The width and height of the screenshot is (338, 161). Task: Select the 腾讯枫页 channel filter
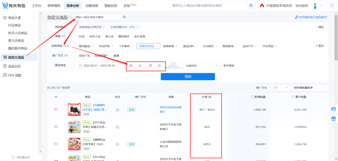point(124,36)
